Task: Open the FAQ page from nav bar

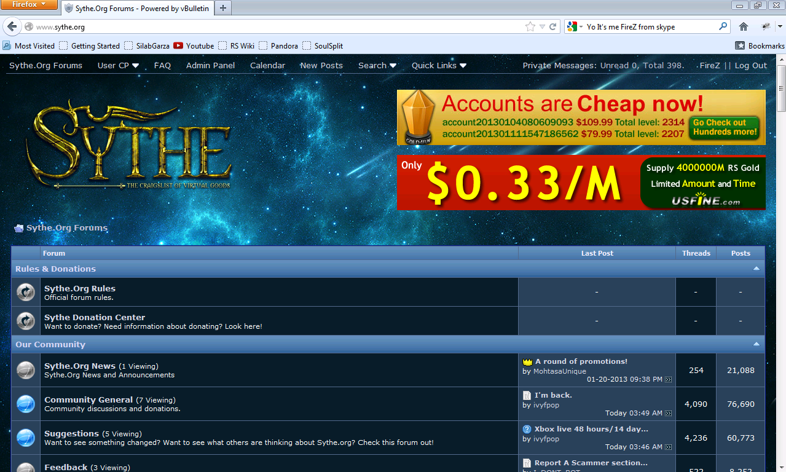Action: pyautogui.click(x=162, y=65)
